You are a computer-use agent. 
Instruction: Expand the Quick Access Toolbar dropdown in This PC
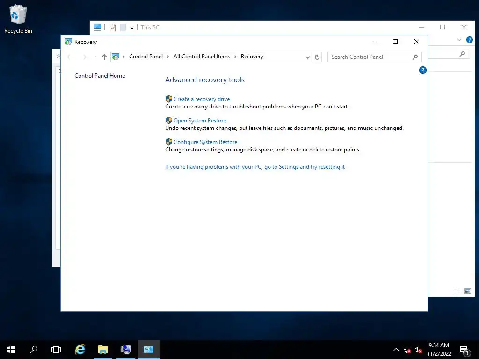click(131, 28)
